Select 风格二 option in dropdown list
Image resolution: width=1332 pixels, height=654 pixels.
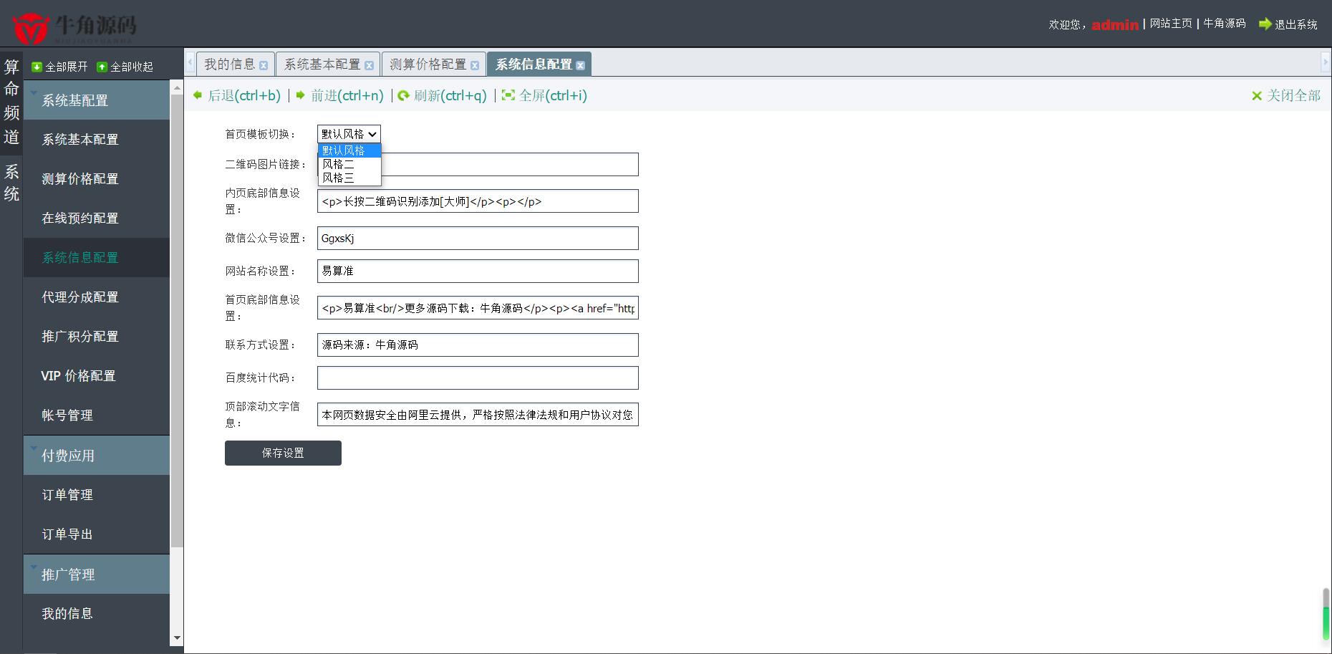(x=349, y=164)
